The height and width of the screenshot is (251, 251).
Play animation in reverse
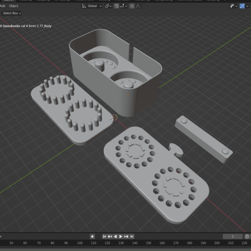coord(116,237)
